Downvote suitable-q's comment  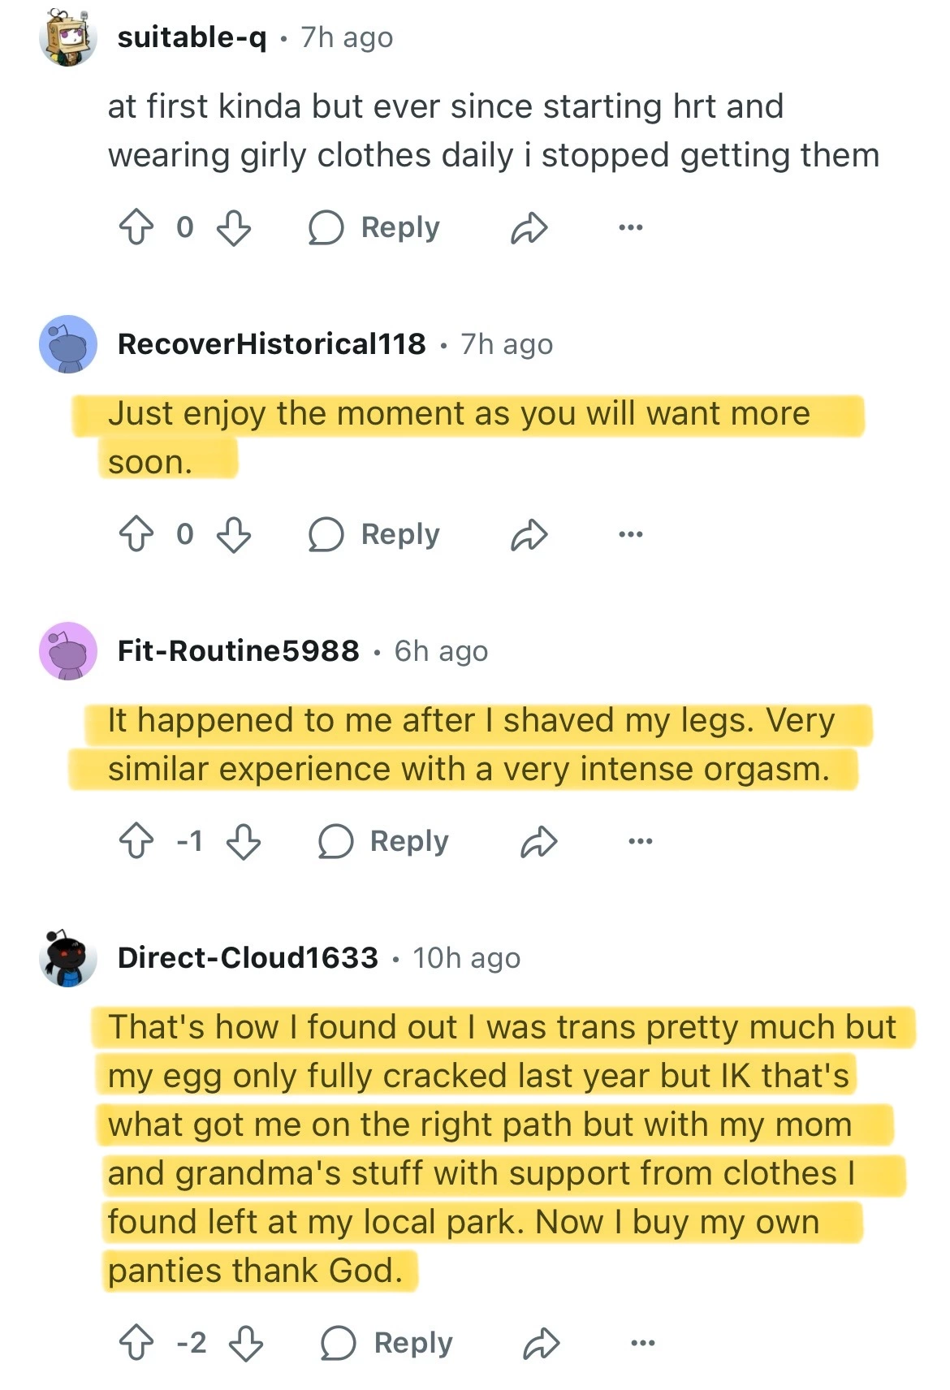click(234, 227)
